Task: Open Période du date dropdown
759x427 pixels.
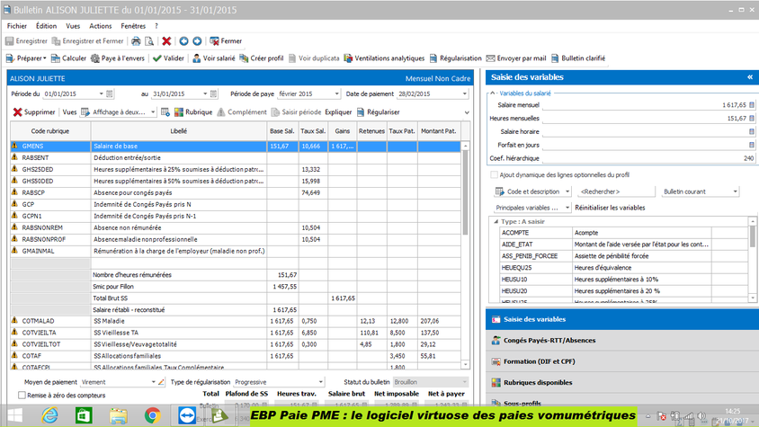Action: [101, 93]
